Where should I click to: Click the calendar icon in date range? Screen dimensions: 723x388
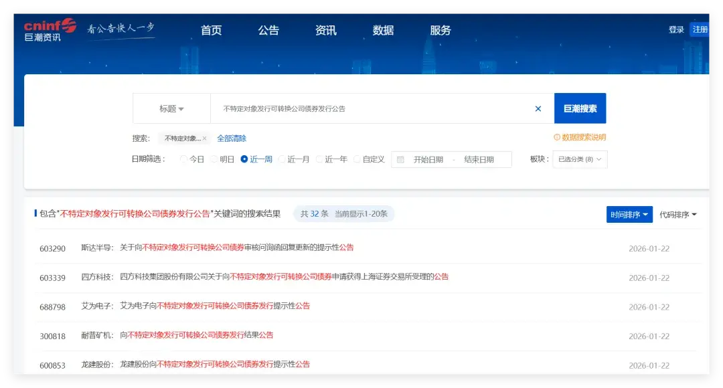coord(400,159)
